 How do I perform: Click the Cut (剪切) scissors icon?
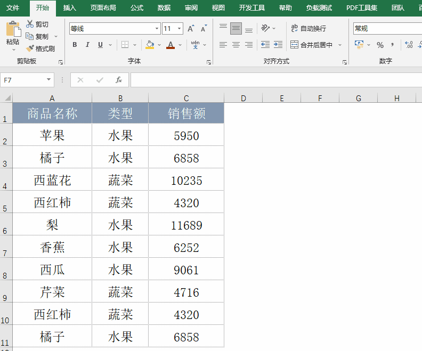pos(30,24)
